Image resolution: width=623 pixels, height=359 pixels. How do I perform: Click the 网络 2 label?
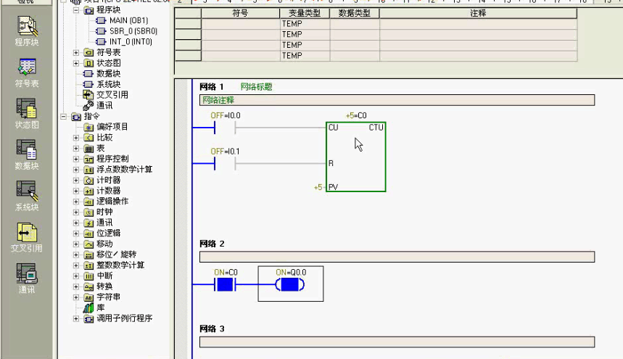click(212, 244)
